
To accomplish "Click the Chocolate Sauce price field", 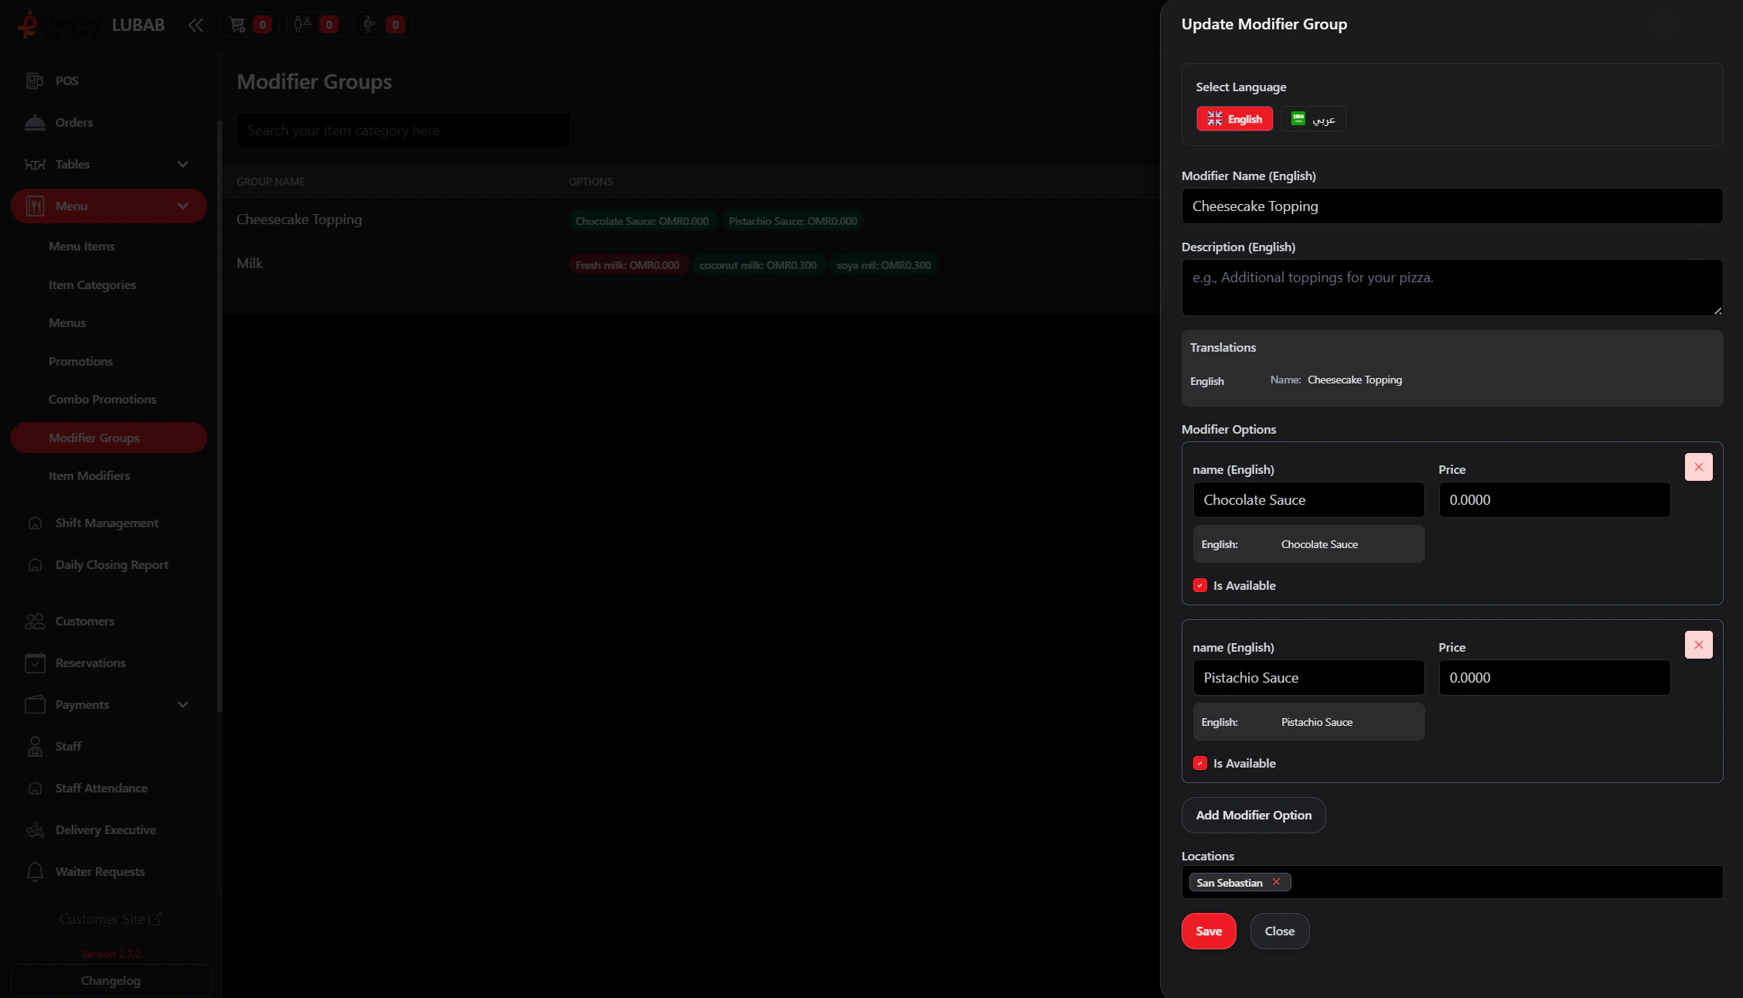I will coord(1554,500).
